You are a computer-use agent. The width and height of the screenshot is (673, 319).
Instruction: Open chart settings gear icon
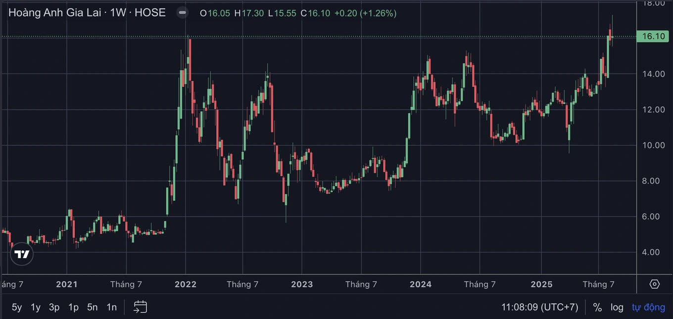[654, 284]
